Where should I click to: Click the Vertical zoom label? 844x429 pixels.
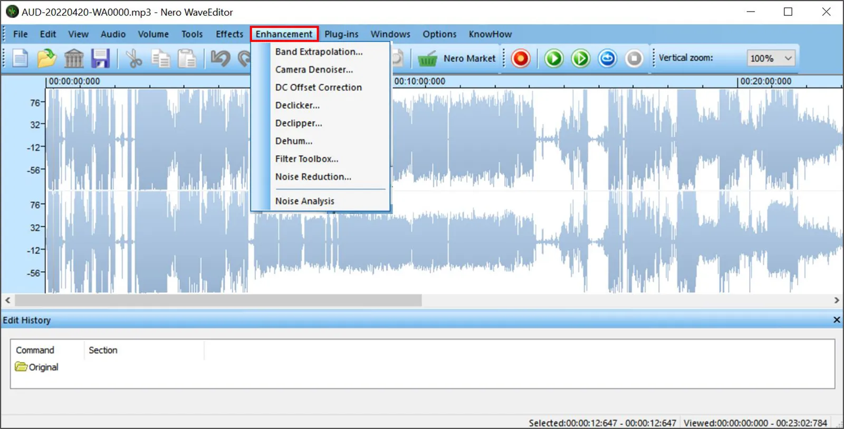686,58
